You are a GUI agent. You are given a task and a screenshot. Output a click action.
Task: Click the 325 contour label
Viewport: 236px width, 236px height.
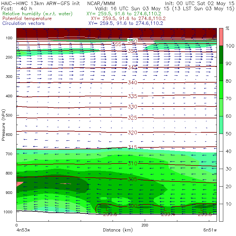pos(132,118)
